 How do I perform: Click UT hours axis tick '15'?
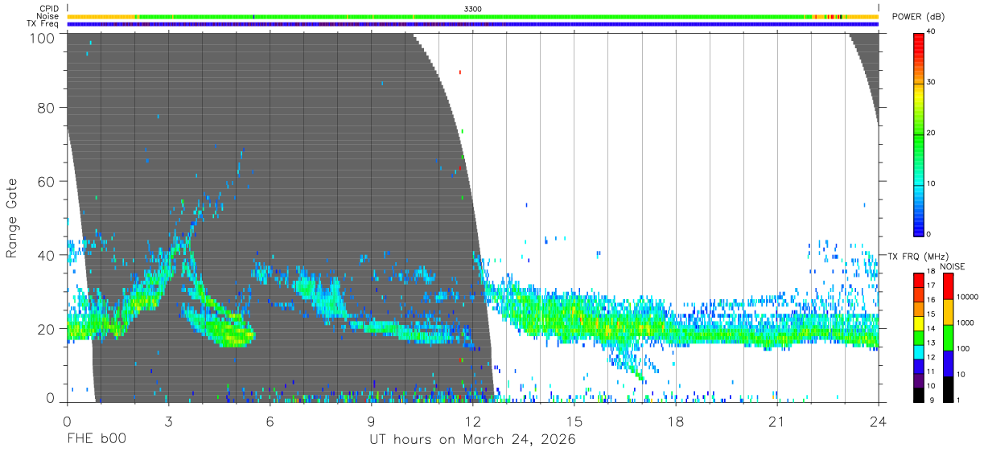point(574,421)
